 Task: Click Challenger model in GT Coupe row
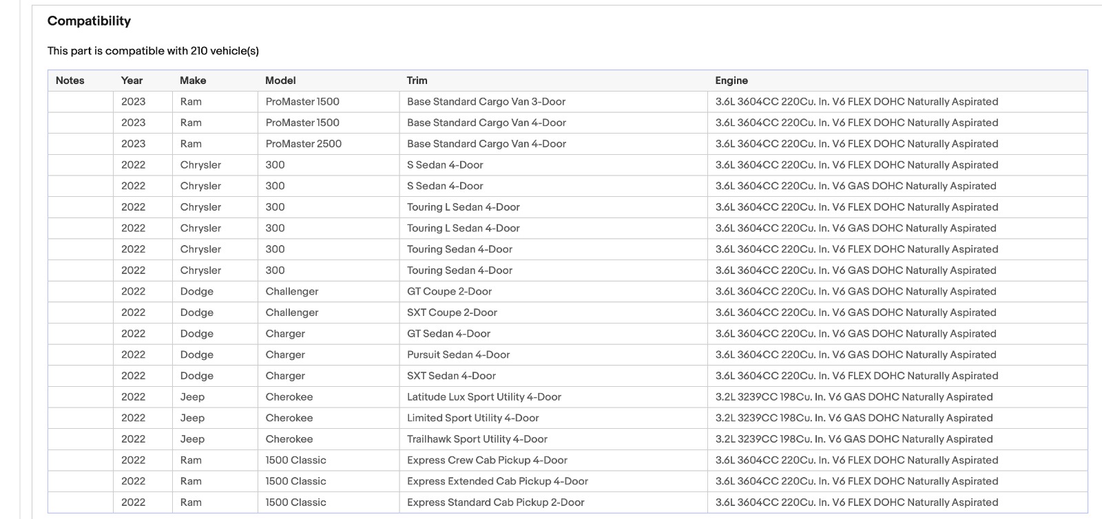(329, 291)
